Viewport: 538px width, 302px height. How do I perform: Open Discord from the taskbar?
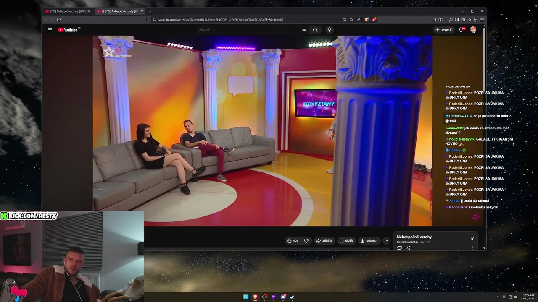283,297
